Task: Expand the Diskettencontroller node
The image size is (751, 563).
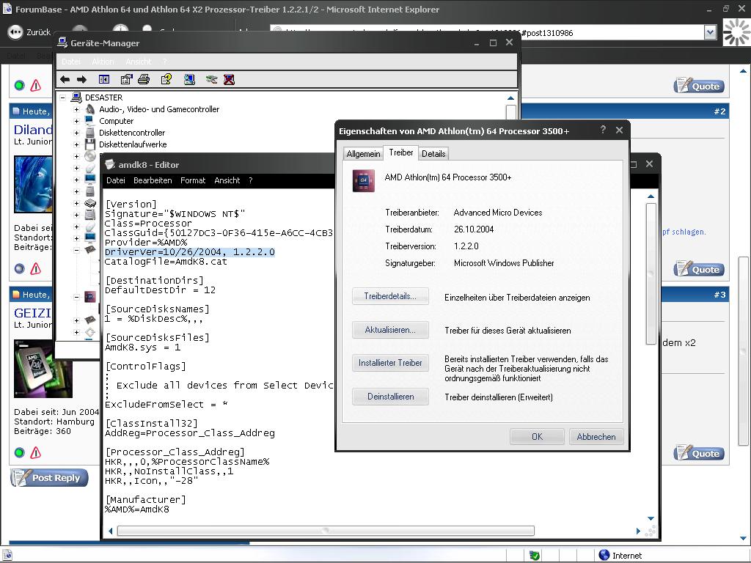Action: pyautogui.click(x=76, y=133)
